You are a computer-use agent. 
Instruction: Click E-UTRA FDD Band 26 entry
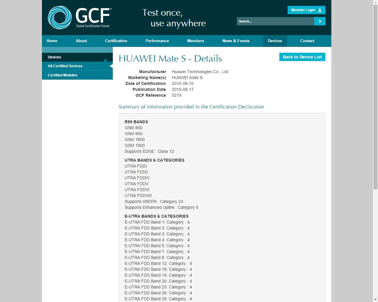pos(158,293)
